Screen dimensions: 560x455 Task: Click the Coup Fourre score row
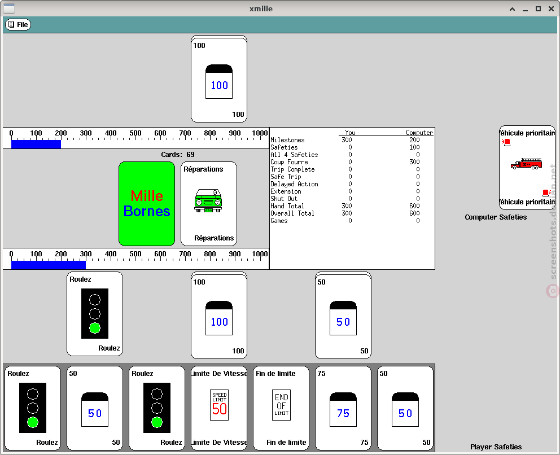click(352, 162)
